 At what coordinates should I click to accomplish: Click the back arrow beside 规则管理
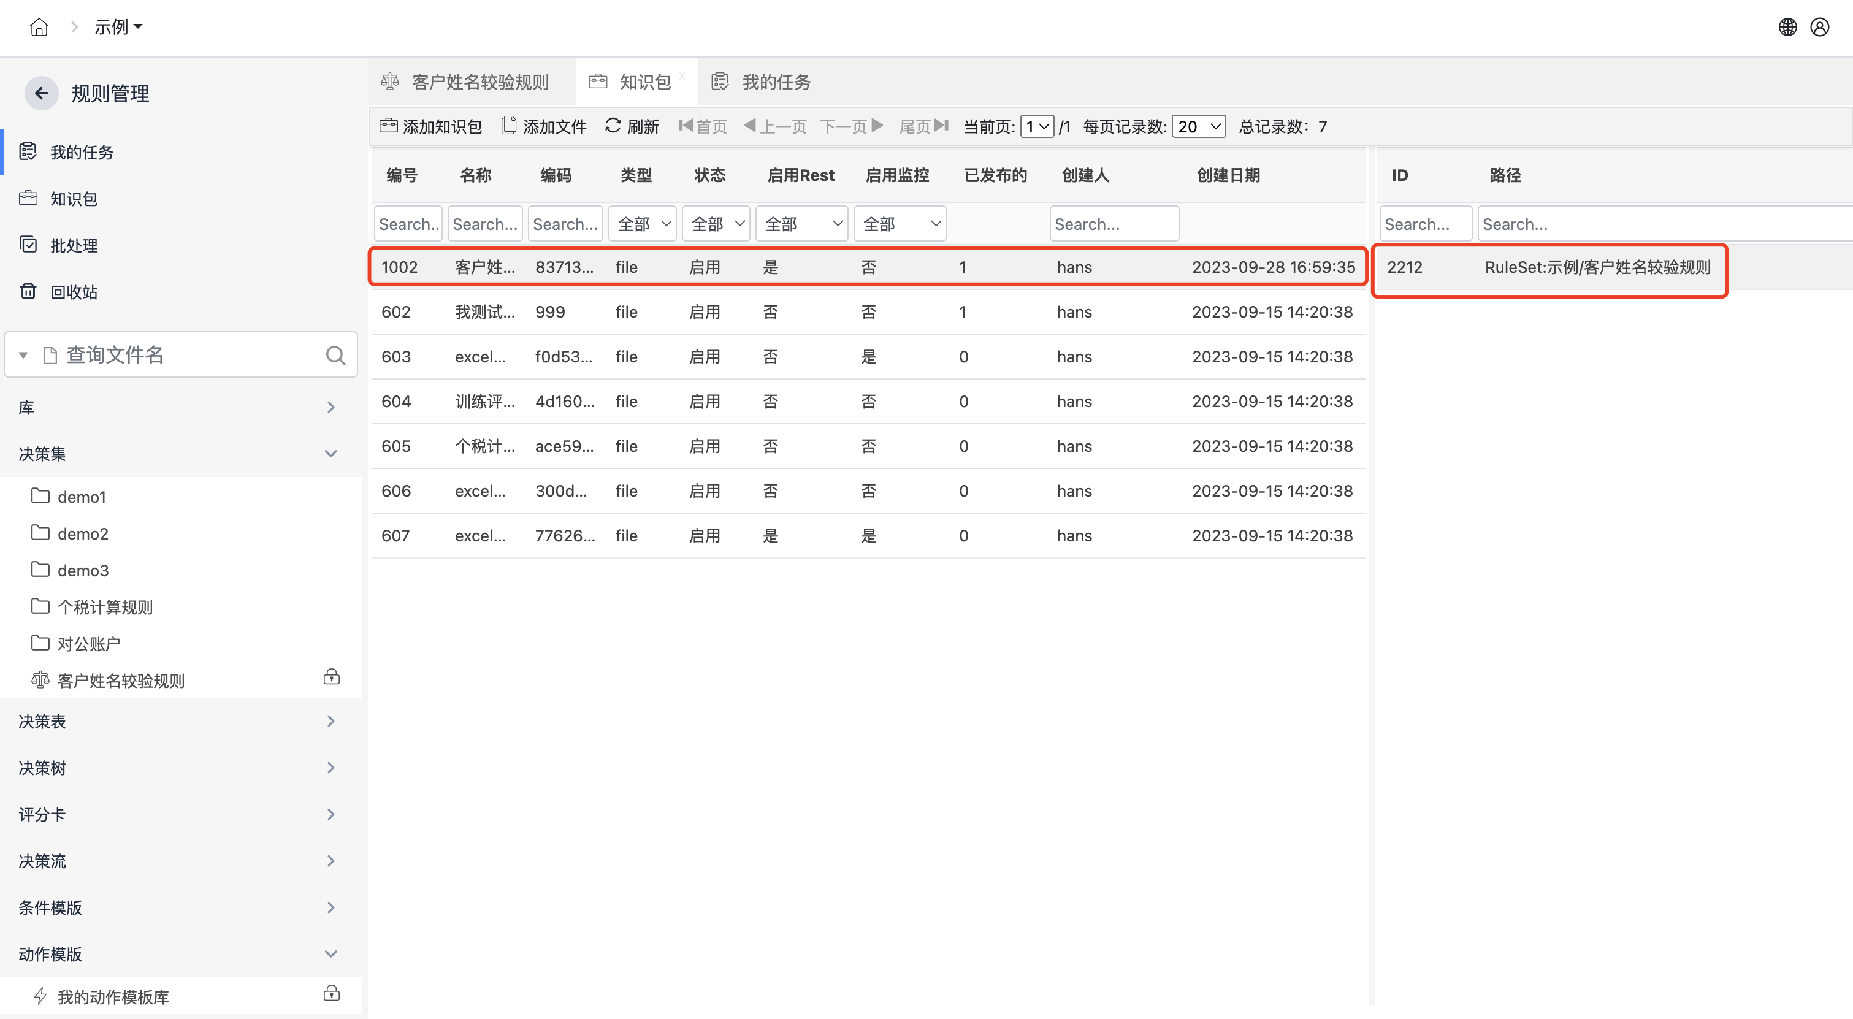pos(42,93)
